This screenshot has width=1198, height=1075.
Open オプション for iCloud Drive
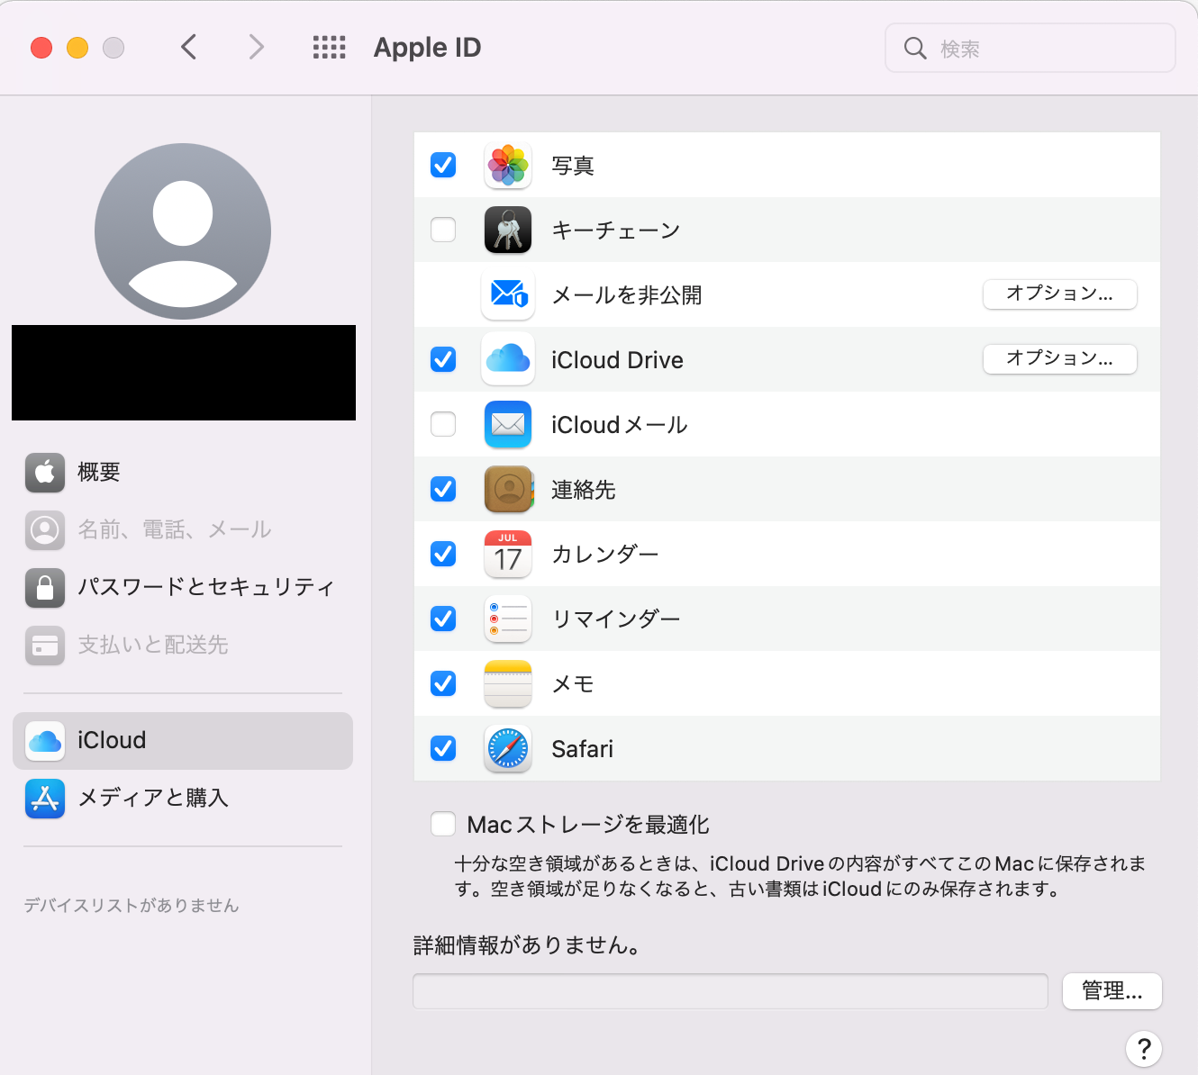point(1059,358)
